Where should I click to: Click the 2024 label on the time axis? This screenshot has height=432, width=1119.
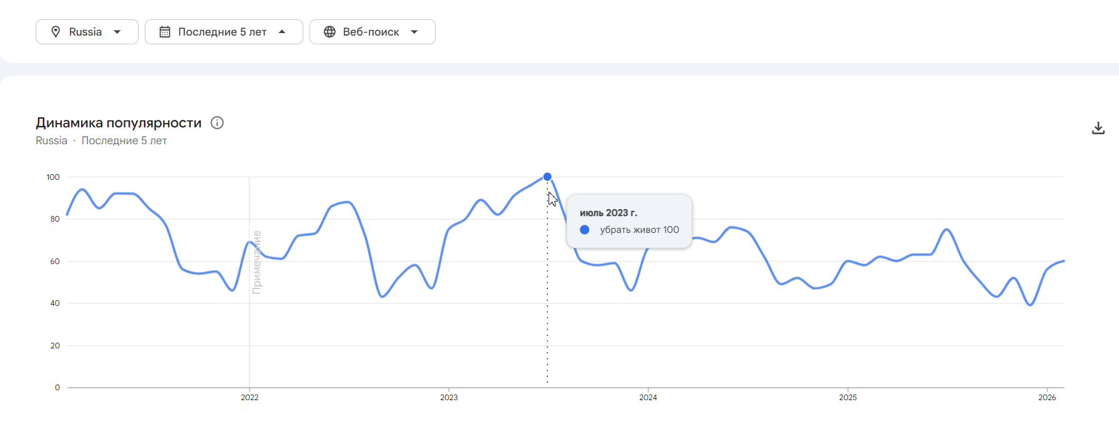pyautogui.click(x=648, y=398)
